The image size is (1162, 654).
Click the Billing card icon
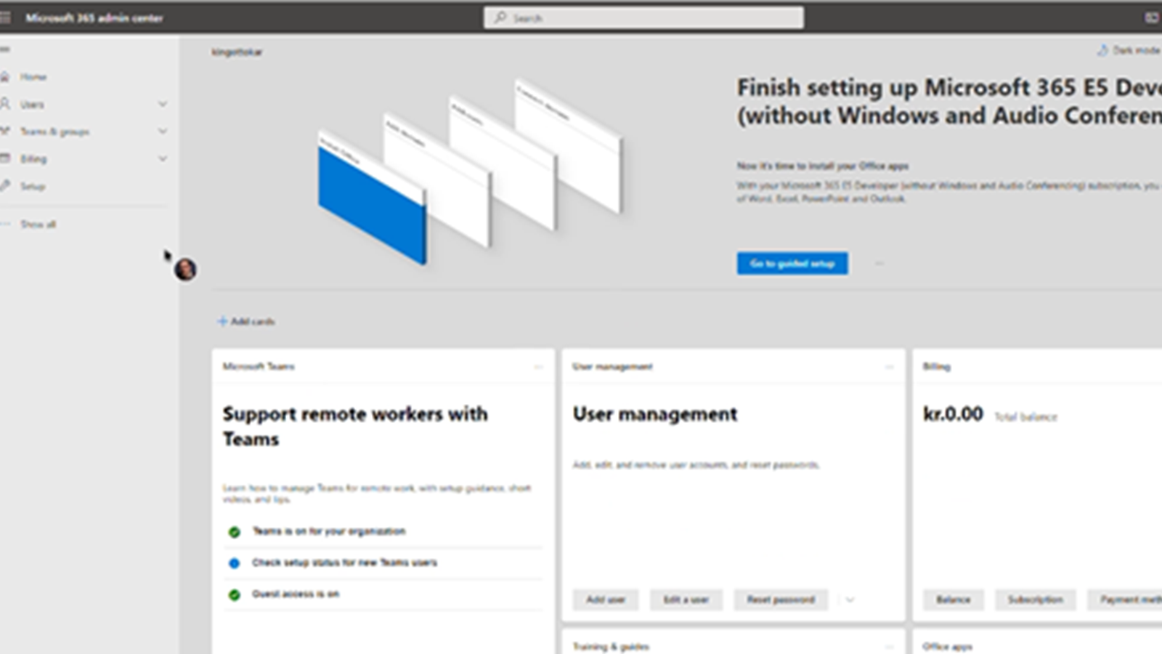pos(5,158)
